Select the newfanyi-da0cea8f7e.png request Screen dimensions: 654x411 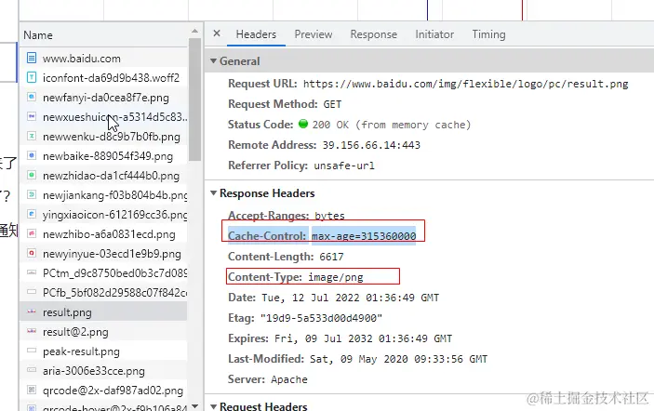[x=105, y=98]
